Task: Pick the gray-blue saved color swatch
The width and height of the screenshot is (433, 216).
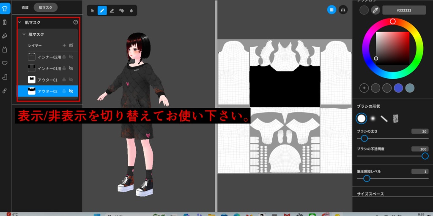Action: click(410, 88)
